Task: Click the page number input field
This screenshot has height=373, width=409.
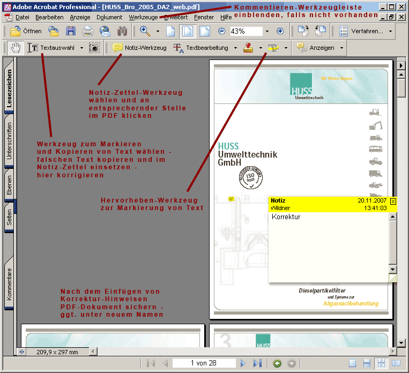Action: (x=203, y=363)
